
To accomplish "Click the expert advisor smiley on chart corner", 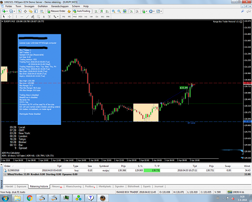I will coord(241,21).
